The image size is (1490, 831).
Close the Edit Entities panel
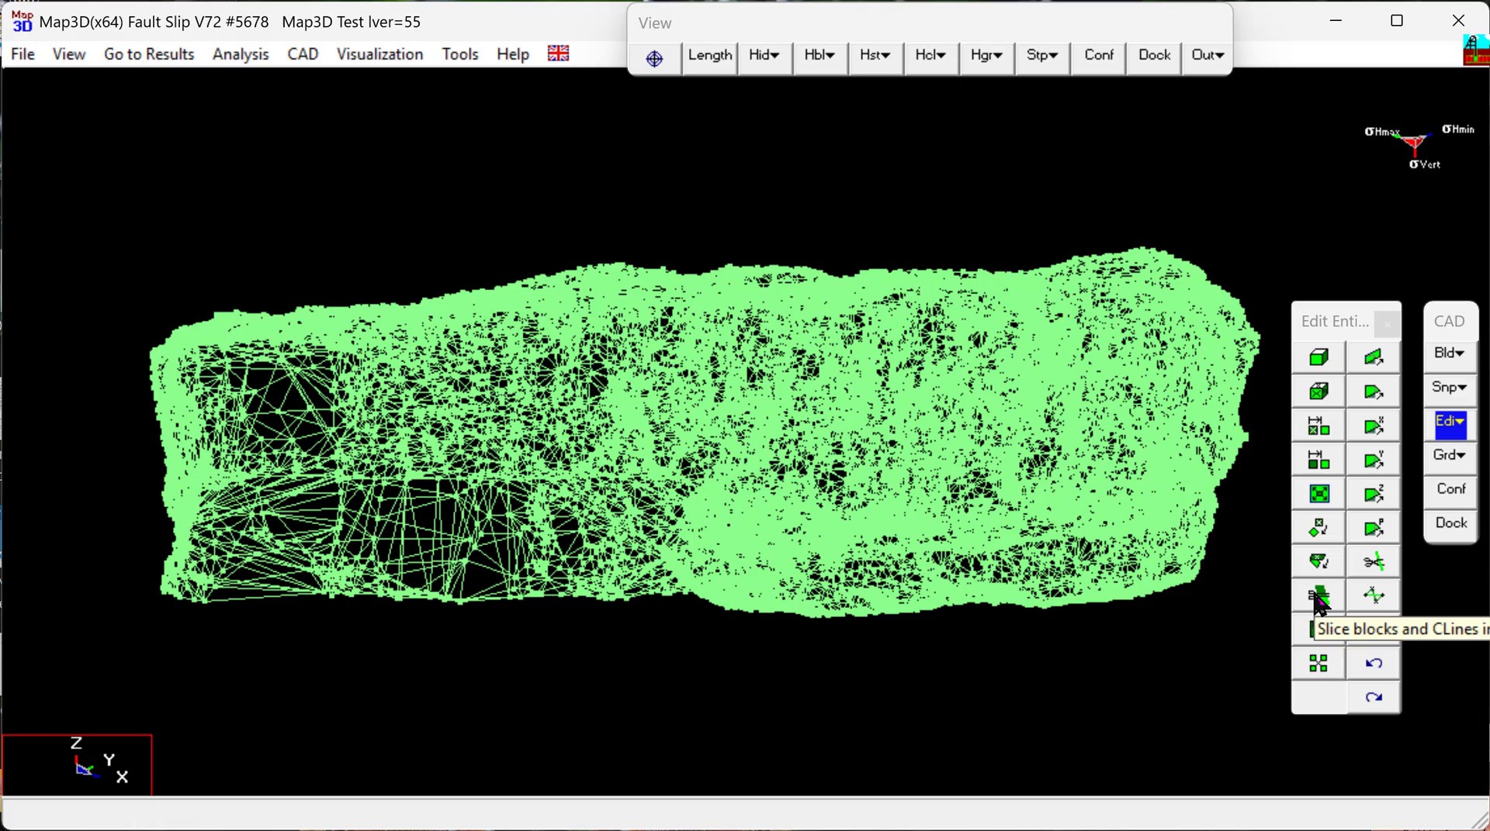click(x=1387, y=324)
